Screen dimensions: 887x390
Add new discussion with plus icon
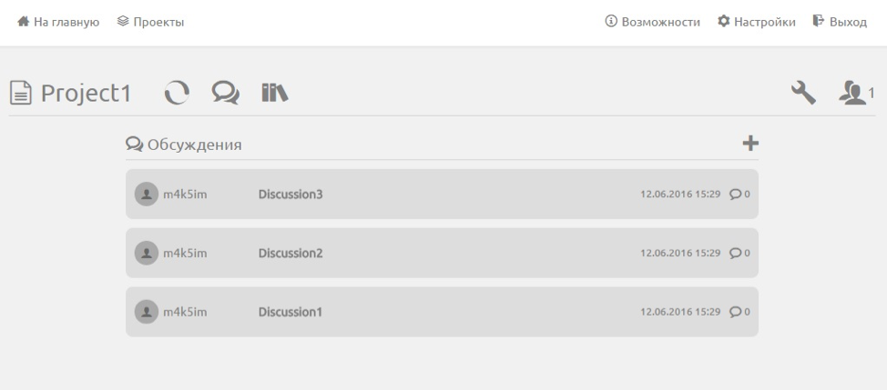tap(750, 144)
